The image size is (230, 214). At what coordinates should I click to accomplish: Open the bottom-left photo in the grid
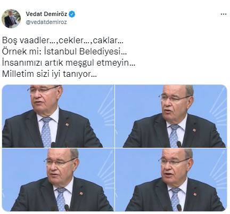pyautogui.click(x=58, y=180)
